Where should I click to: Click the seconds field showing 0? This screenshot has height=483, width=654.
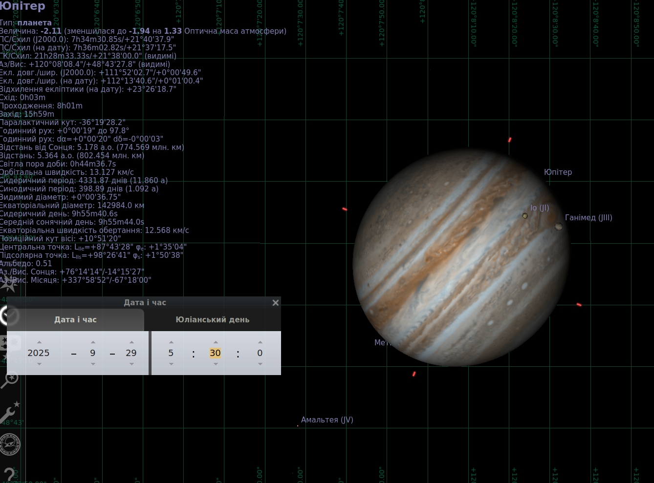(260, 353)
